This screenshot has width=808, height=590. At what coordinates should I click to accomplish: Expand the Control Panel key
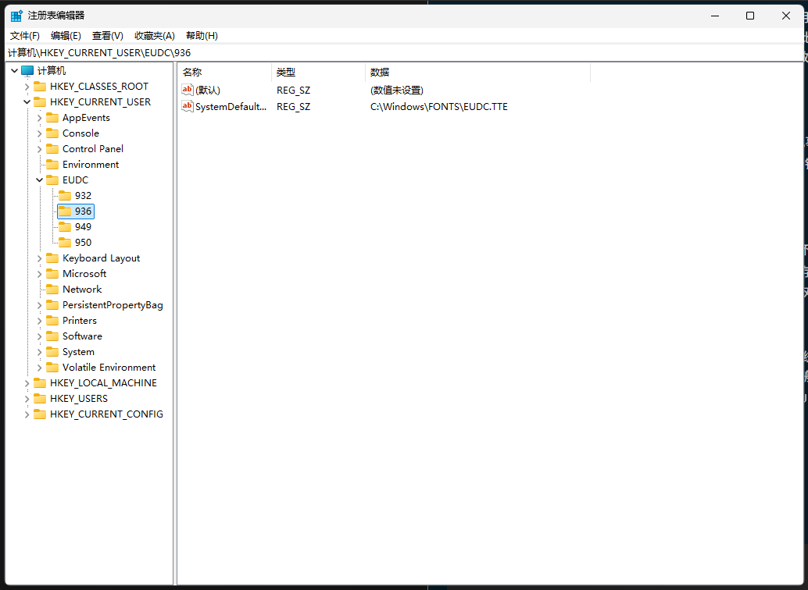coord(39,149)
